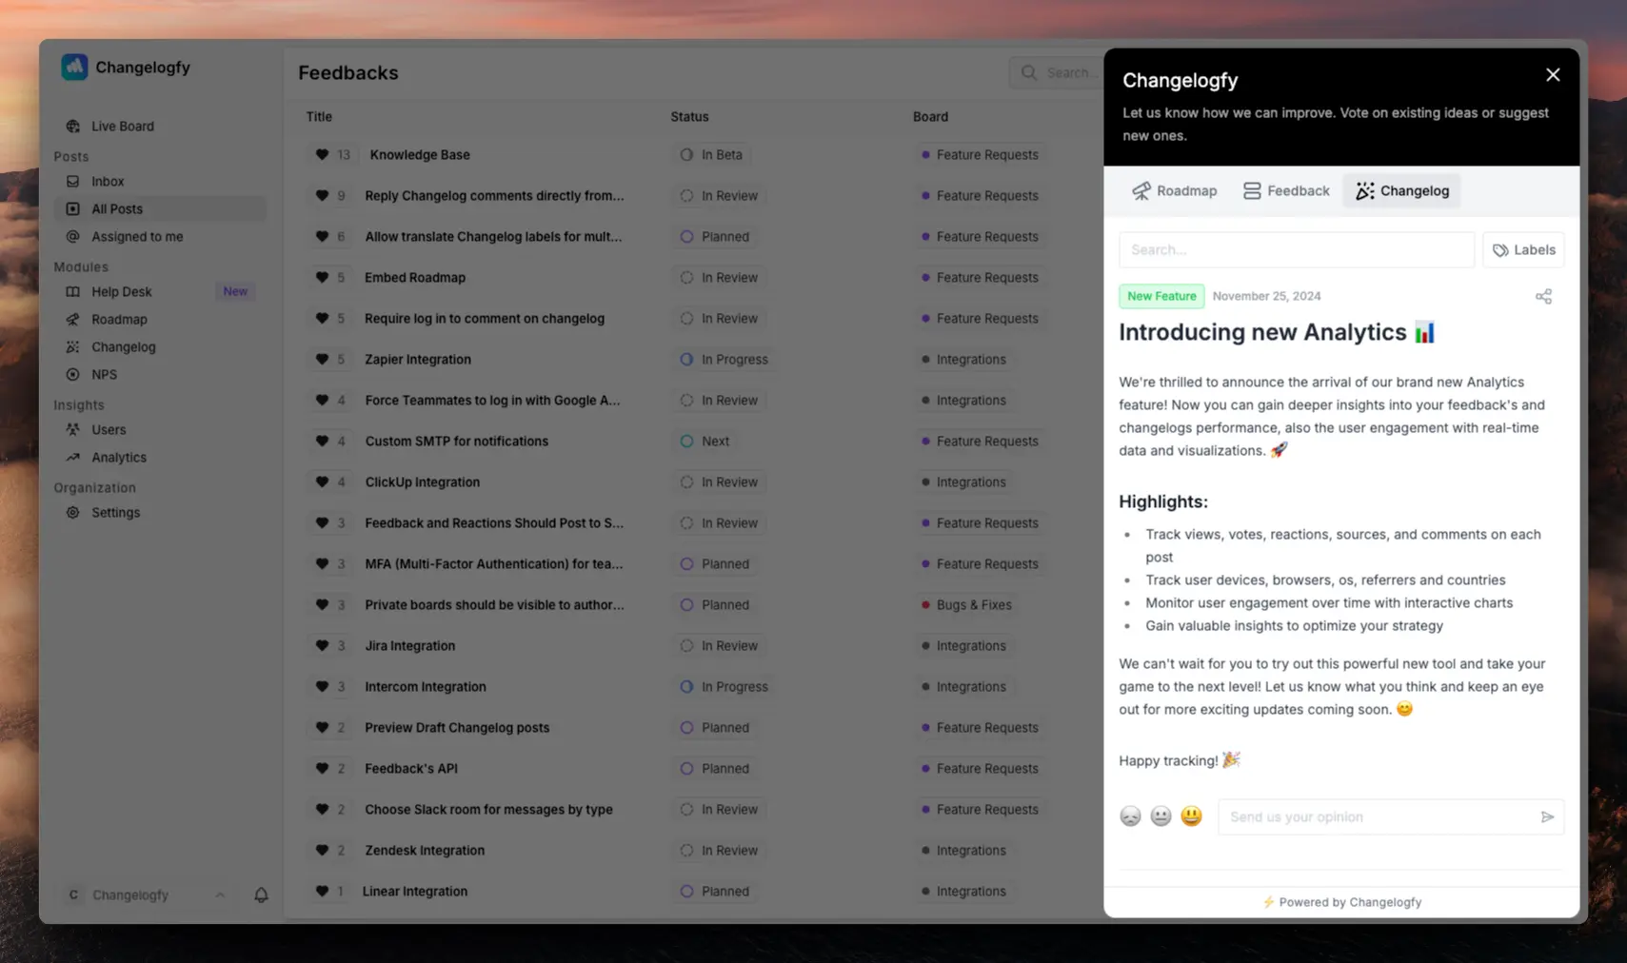Image resolution: width=1627 pixels, height=963 pixels.
Task: Open Zendesk Integration post
Action: (x=425, y=850)
